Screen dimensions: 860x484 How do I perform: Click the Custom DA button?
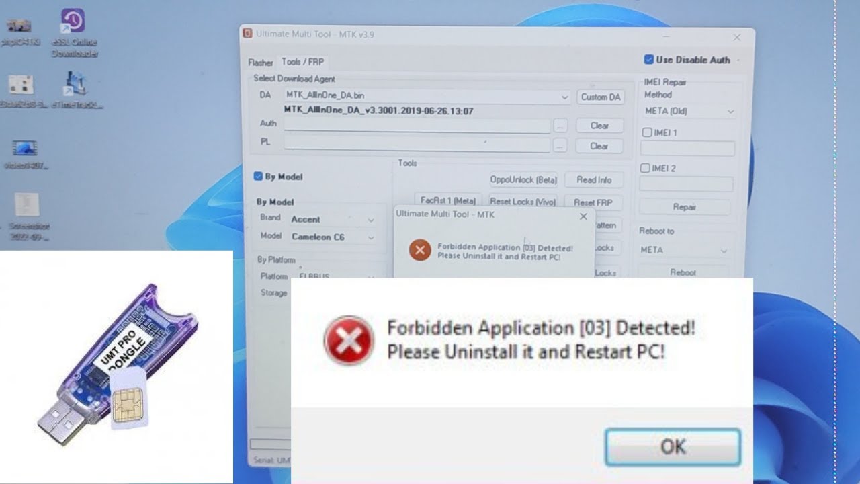click(601, 97)
